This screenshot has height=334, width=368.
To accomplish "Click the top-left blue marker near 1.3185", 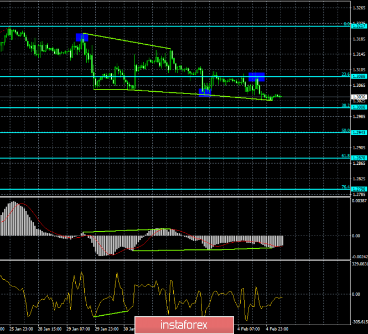I will coord(82,37).
